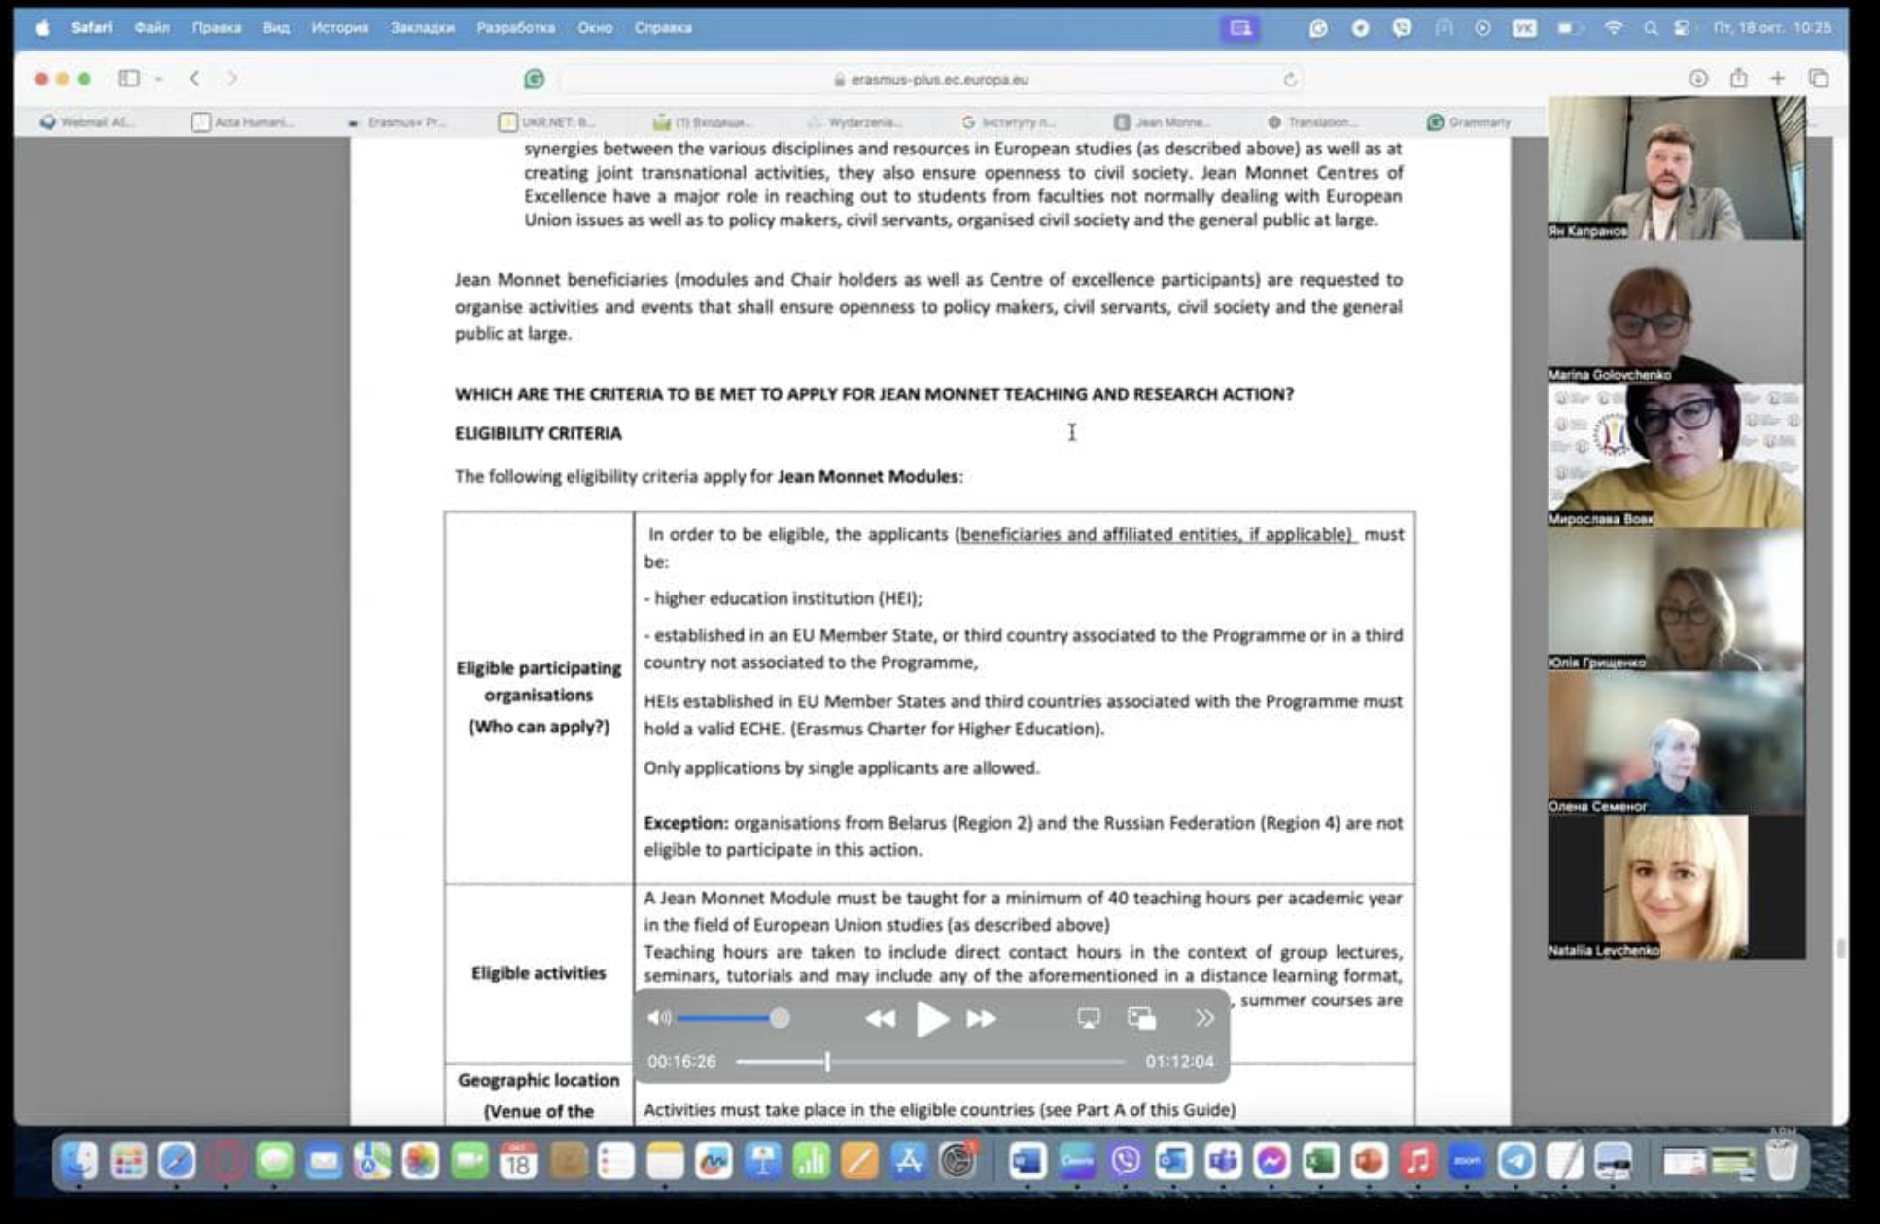The width and height of the screenshot is (1880, 1224).
Task: Open the Translation bookmark
Action: [1312, 122]
